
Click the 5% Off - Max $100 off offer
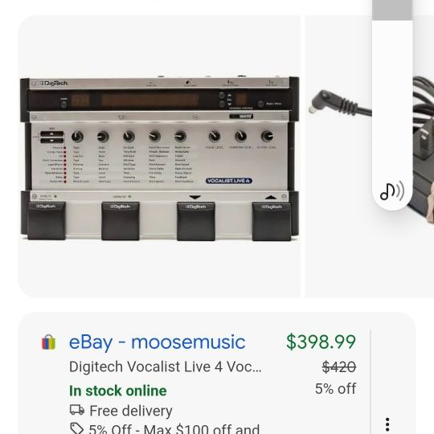click(x=174, y=428)
